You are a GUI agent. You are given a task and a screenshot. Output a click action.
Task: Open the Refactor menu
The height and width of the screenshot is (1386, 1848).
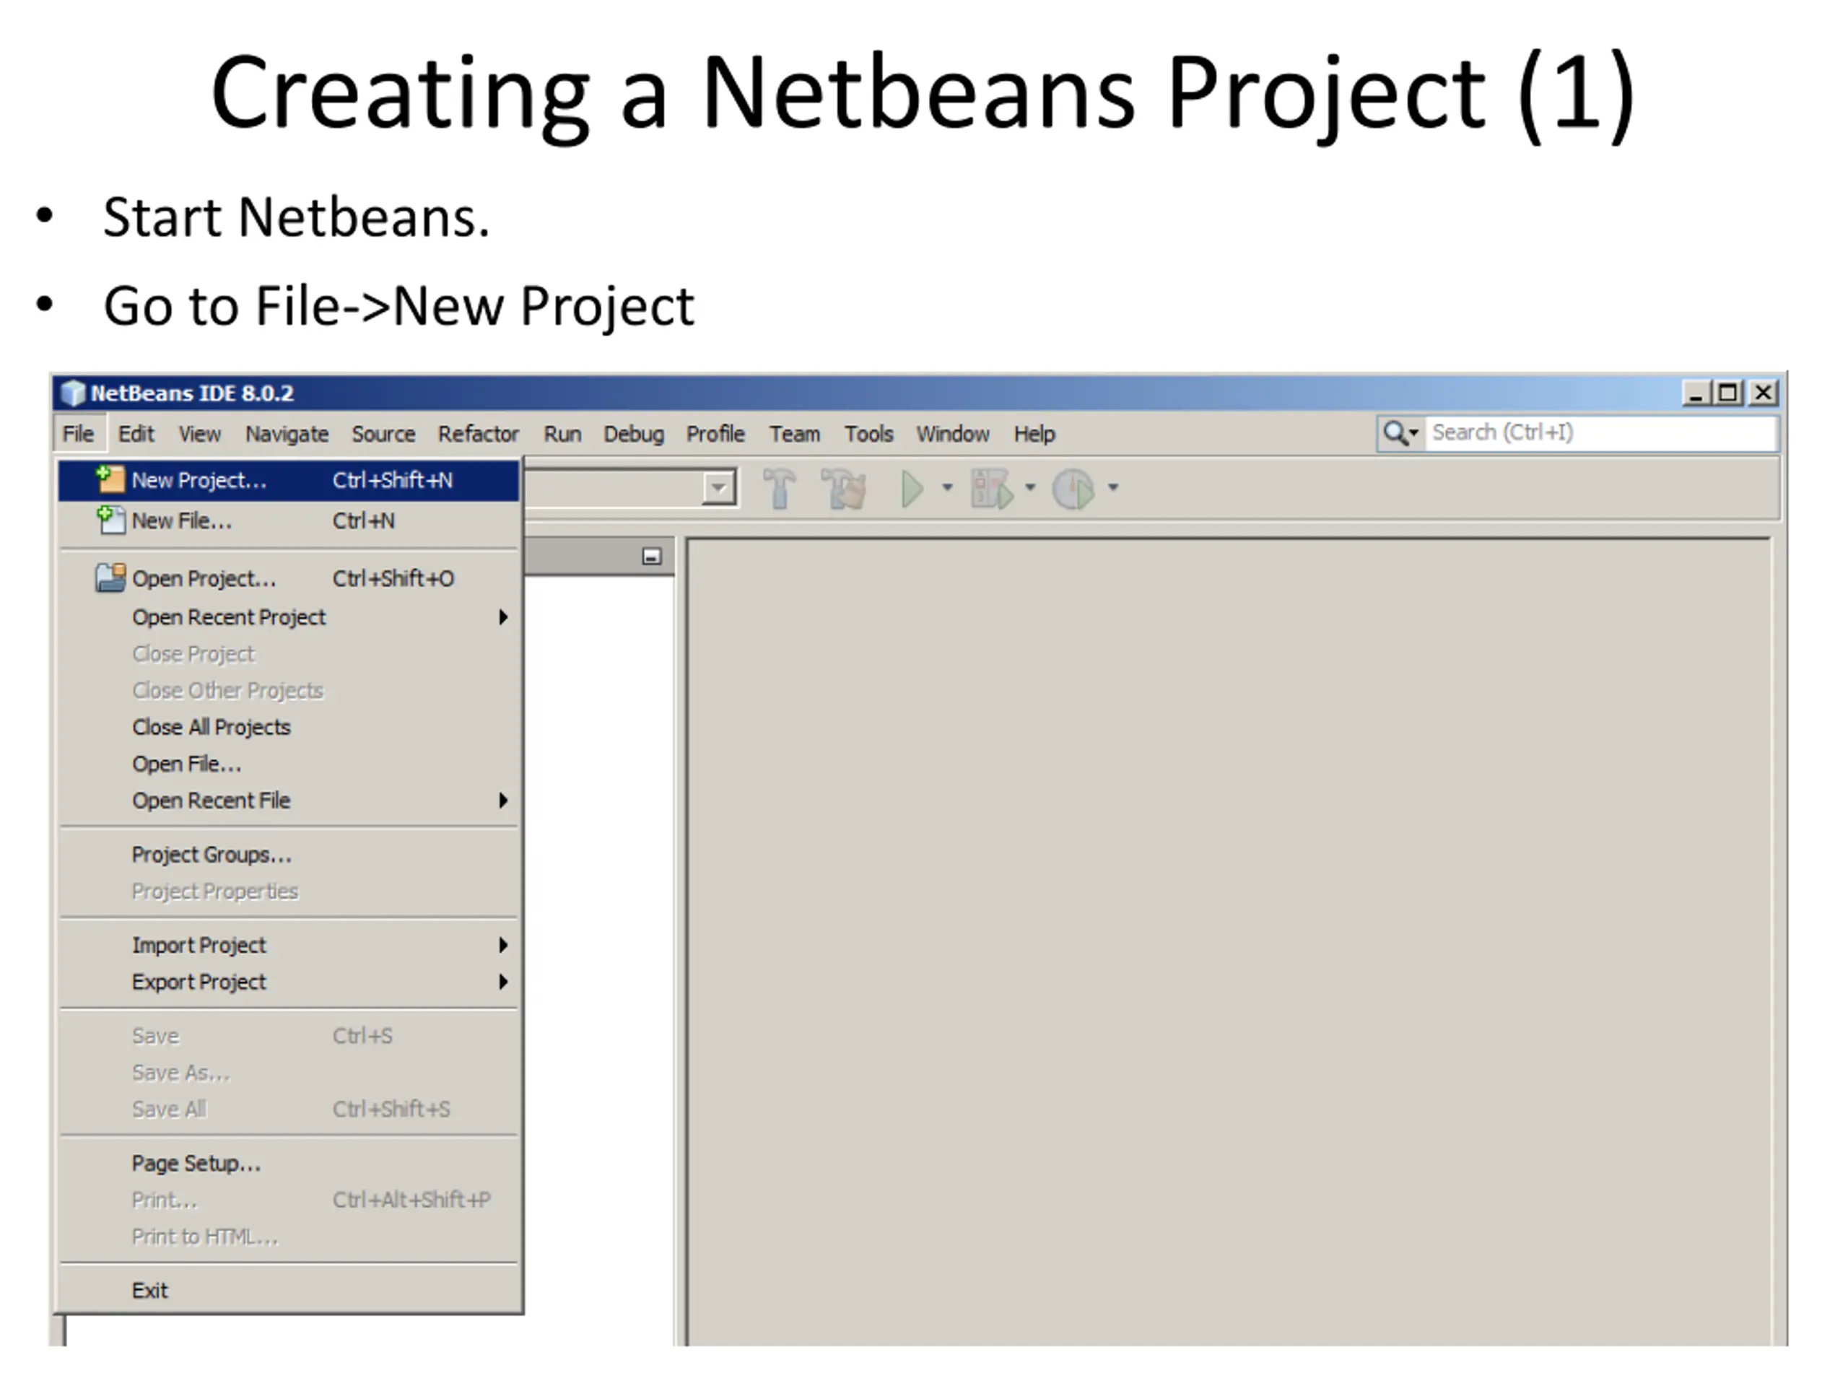[x=478, y=435]
